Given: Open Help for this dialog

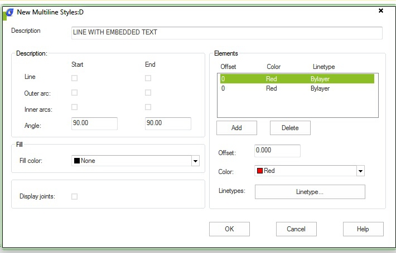Looking at the screenshot, I should tap(363, 229).
